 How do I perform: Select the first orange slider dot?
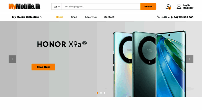pos(97,93)
